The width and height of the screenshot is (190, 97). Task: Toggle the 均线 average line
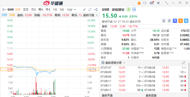click(x=12, y=15)
